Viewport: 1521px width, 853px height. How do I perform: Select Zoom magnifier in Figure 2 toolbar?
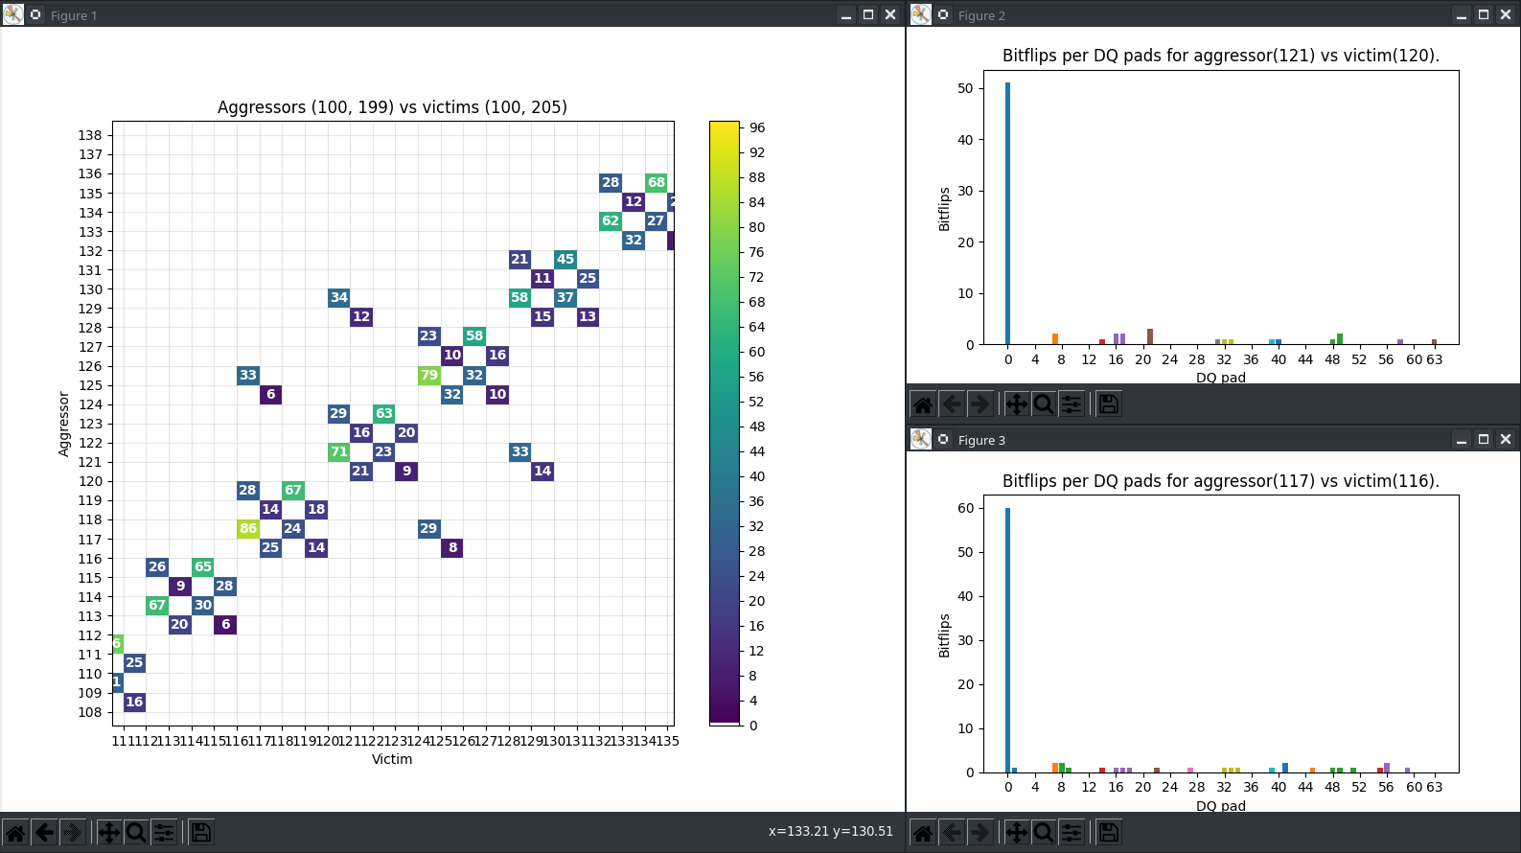[1044, 404]
